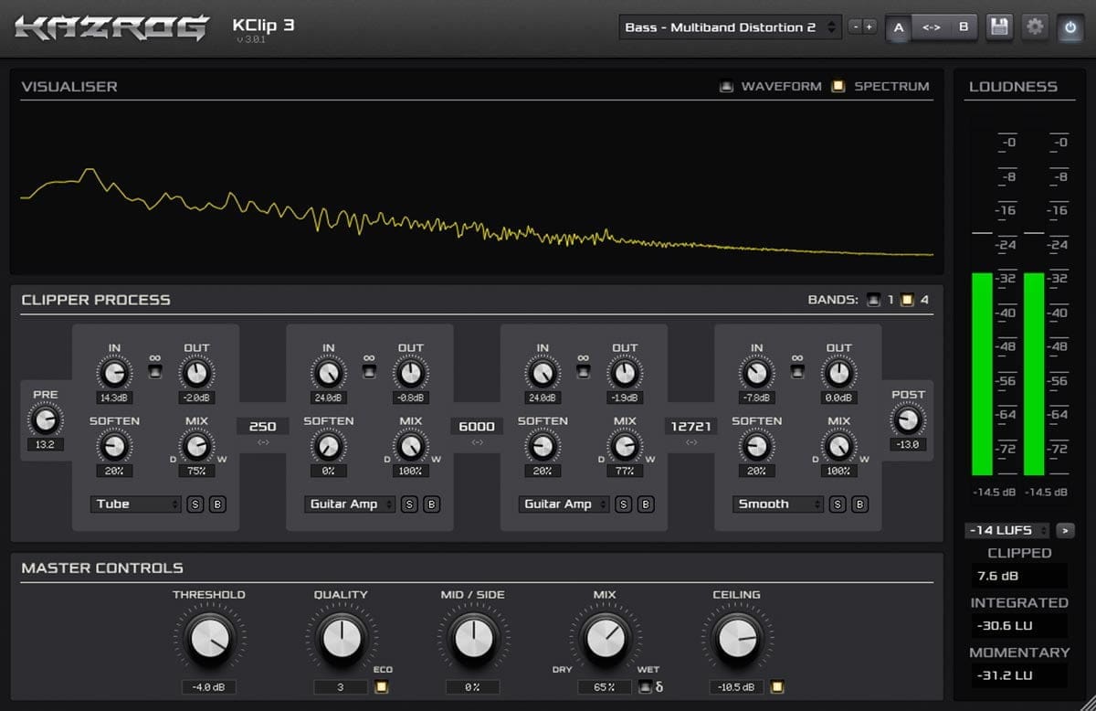This screenshot has width=1096, height=711.
Task: Click the -10.5 dB ceiling value field
Action: pyautogui.click(x=736, y=687)
